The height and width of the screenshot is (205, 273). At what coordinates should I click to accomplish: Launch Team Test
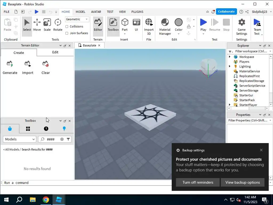click(257, 26)
